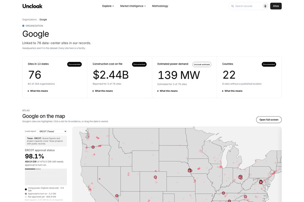Go to the Methodology page
The image size is (304, 202).
tap(160, 6)
